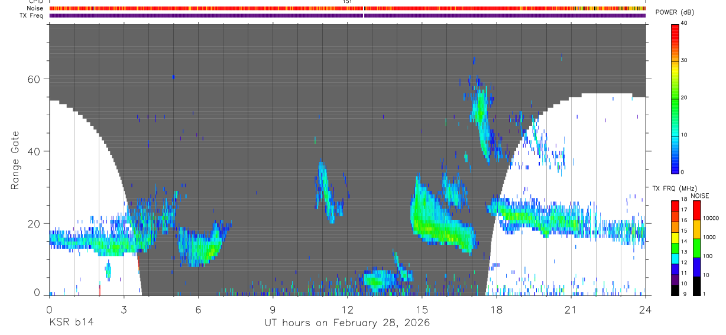Click the hour "18" tick on the time axis
The width and height of the screenshot is (726, 335).
[496, 310]
